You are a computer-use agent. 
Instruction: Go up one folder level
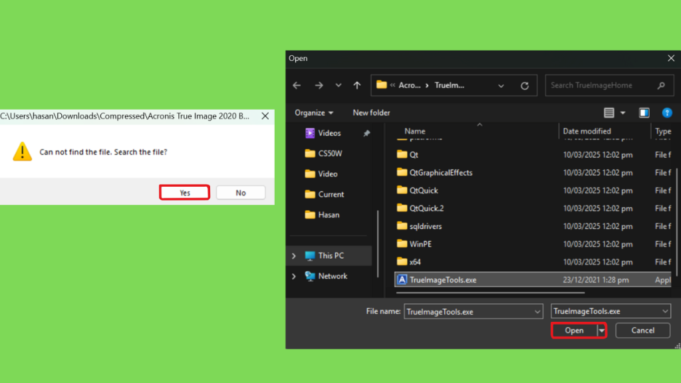[357, 86]
